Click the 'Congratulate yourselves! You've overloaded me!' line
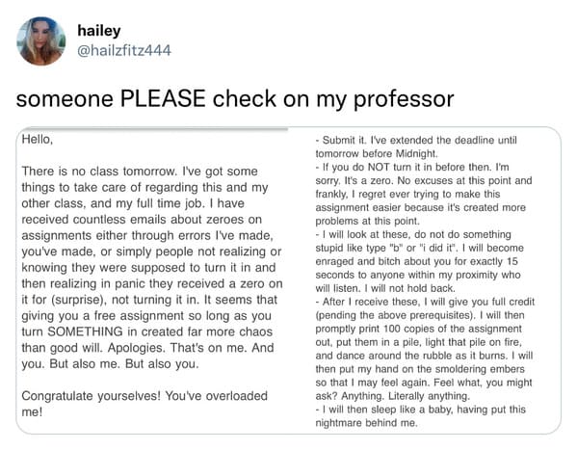The width and height of the screenshot is (577, 450). click(144, 404)
